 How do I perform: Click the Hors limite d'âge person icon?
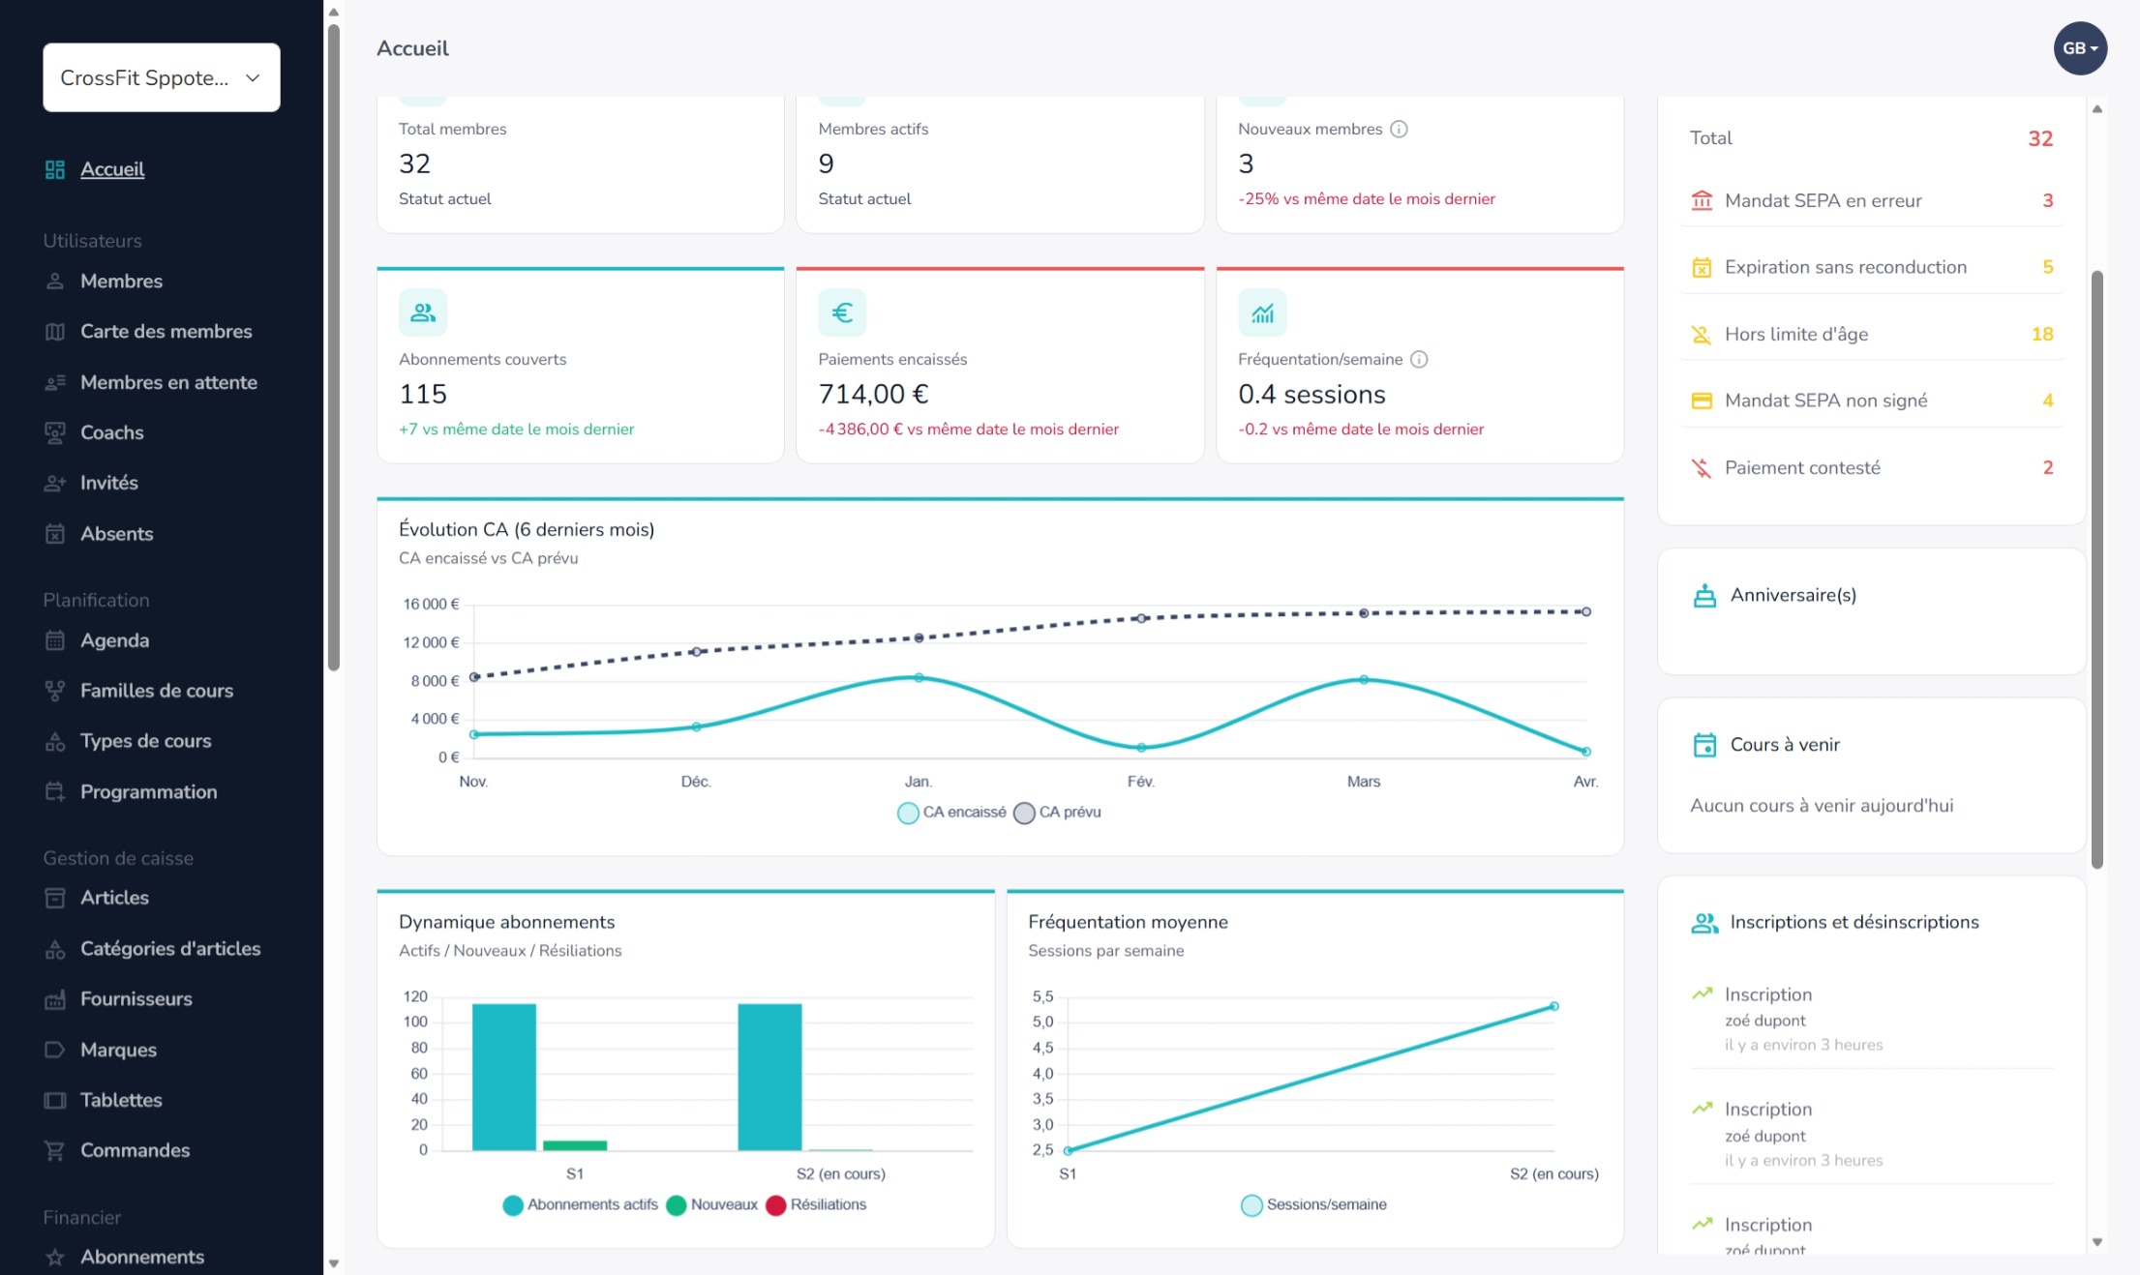[1702, 334]
